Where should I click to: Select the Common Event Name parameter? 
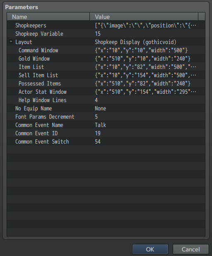(x=39, y=125)
